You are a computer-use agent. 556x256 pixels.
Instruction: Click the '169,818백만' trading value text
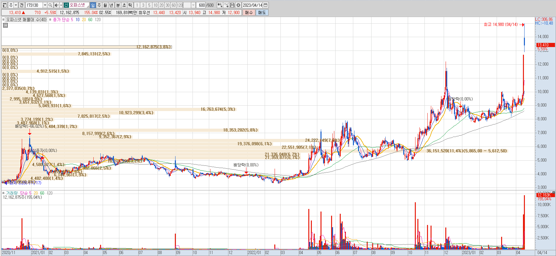pyautogui.click(x=126, y=12)
